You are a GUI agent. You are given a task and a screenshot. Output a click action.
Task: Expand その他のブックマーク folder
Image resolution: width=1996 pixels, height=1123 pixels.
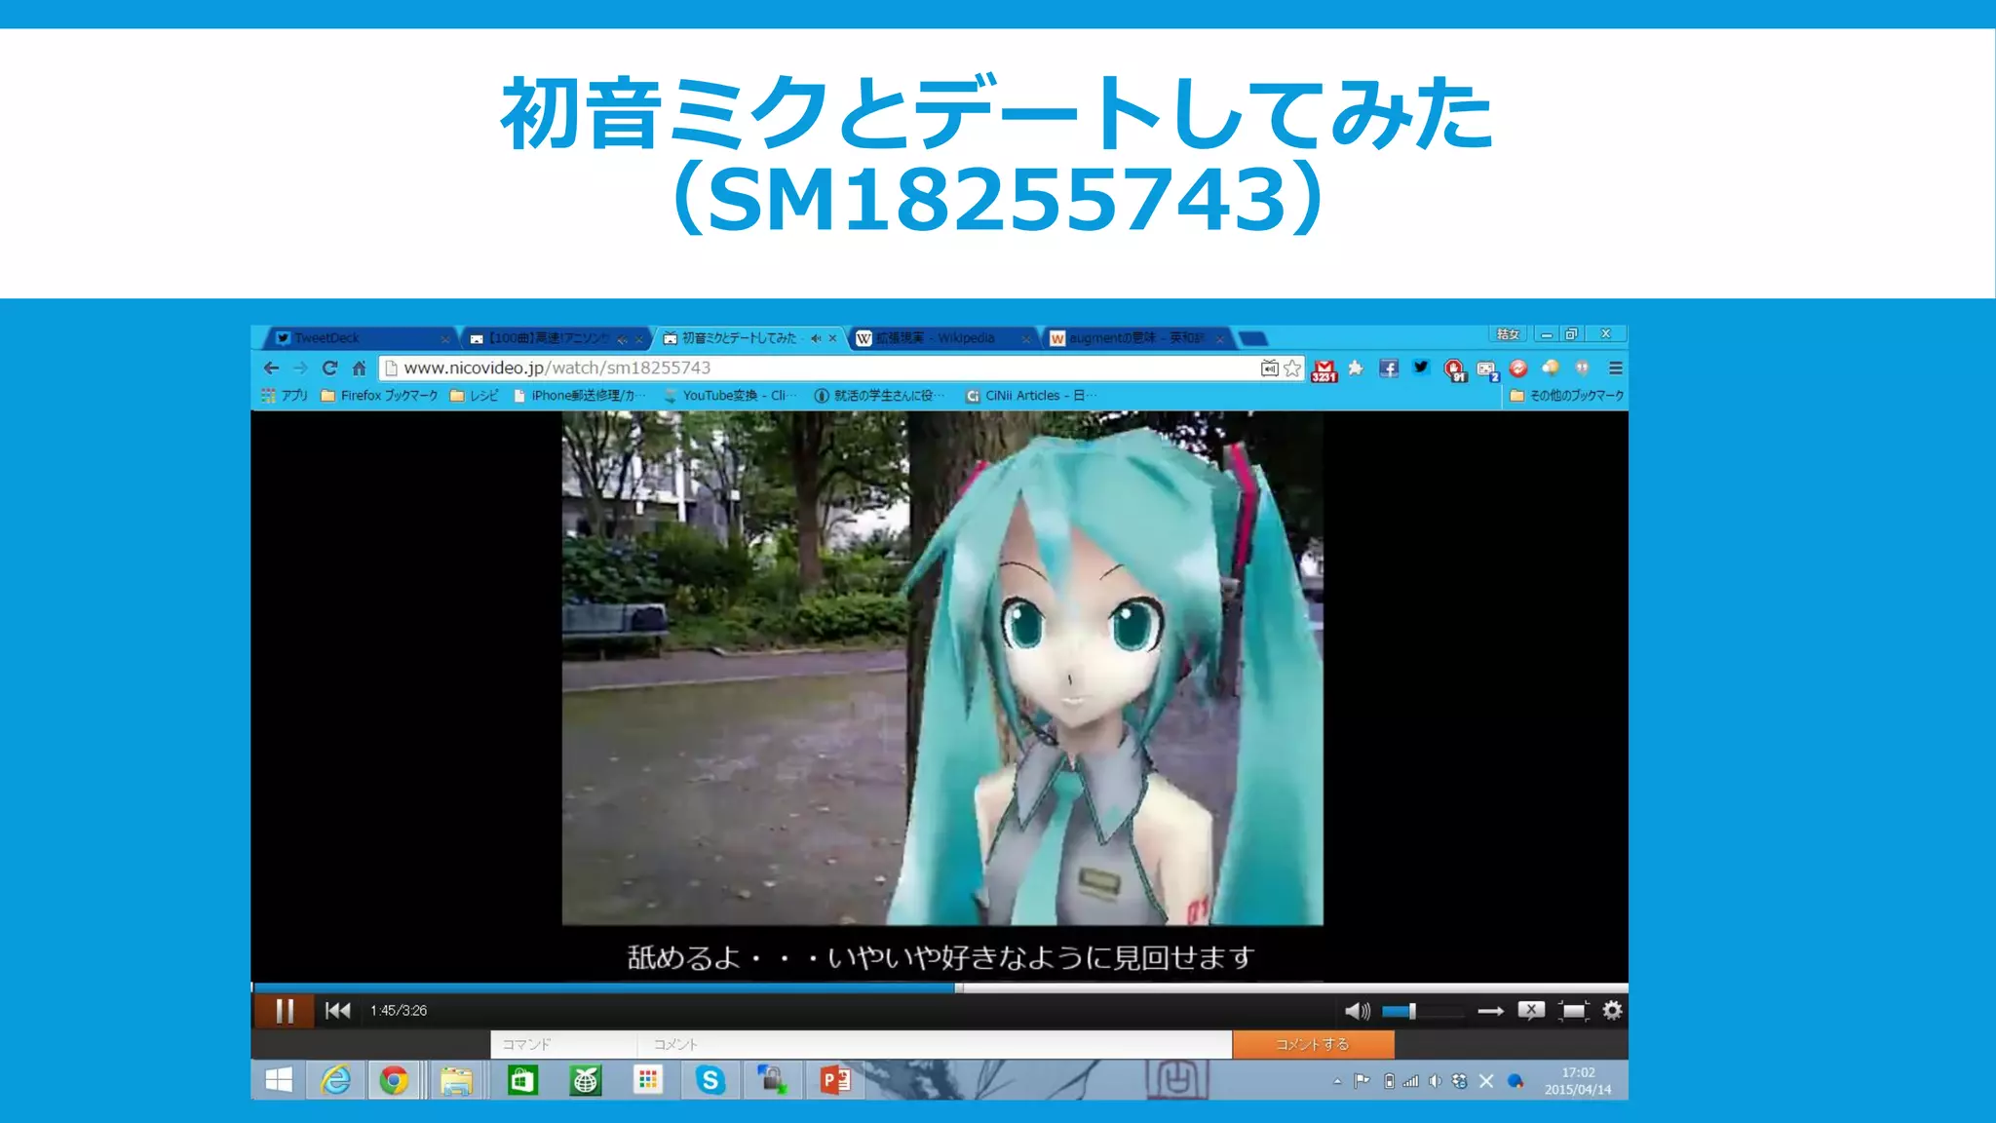tap(1566, 395)
